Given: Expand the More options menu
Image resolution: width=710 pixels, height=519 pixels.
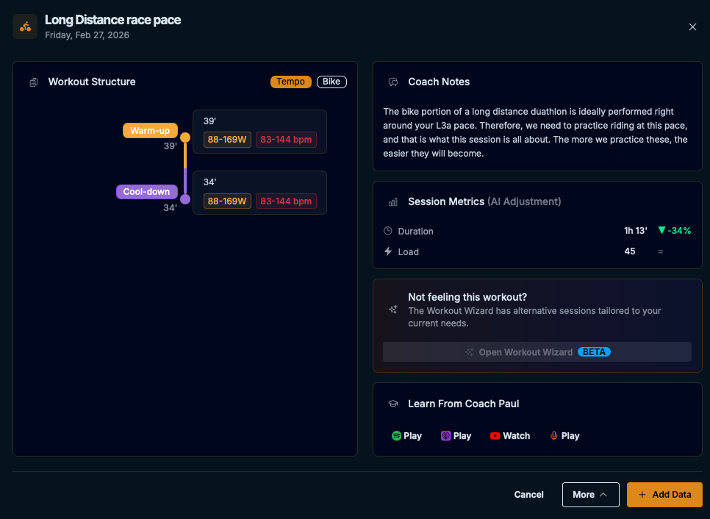Looking at the screenshot, I should coord(591,495).
